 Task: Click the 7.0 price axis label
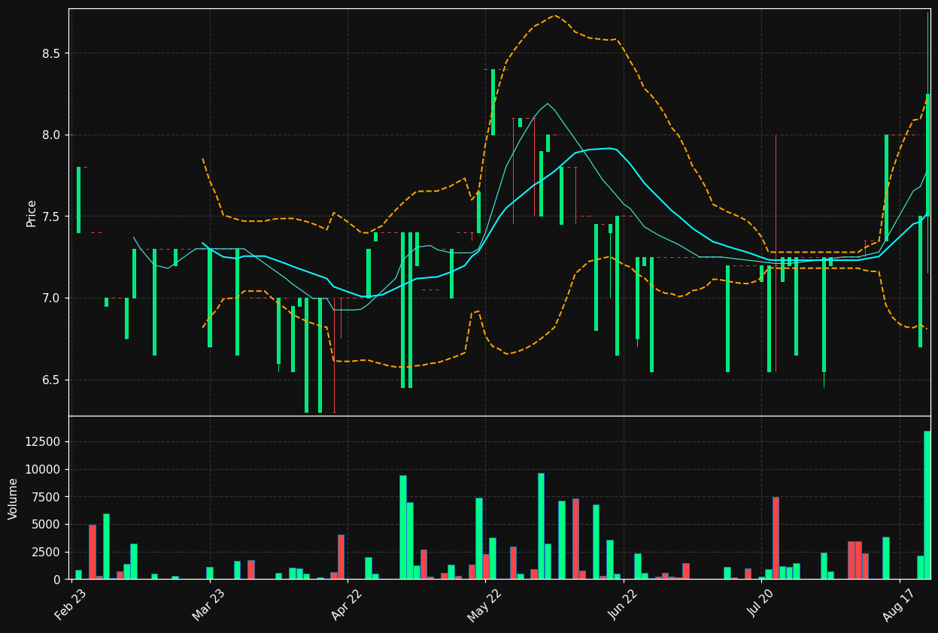click(52, 298)
